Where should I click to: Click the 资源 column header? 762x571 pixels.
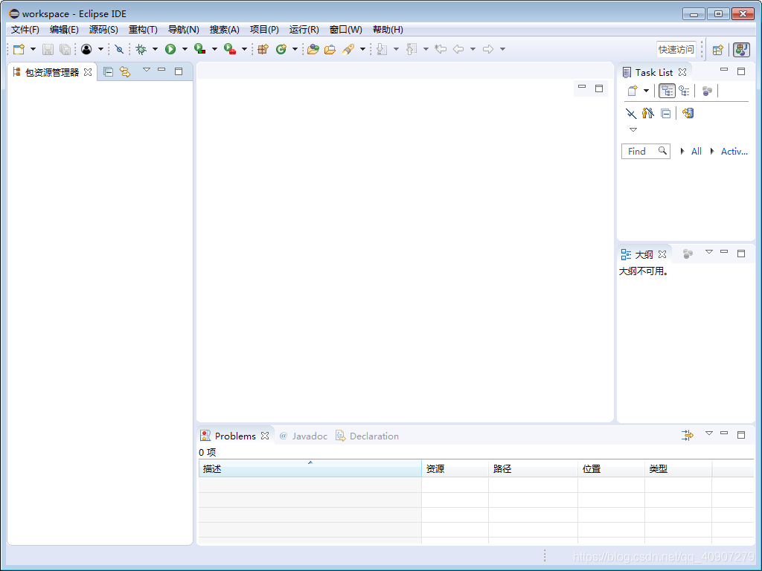(455, 469)
